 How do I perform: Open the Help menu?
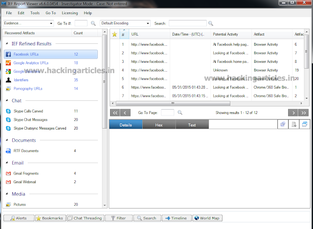[88, 13]
